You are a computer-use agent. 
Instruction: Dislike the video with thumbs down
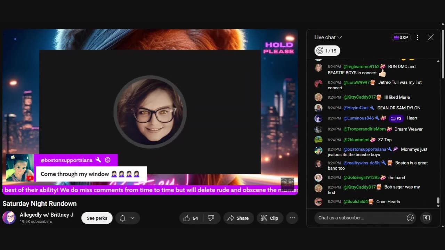point(211,218)
